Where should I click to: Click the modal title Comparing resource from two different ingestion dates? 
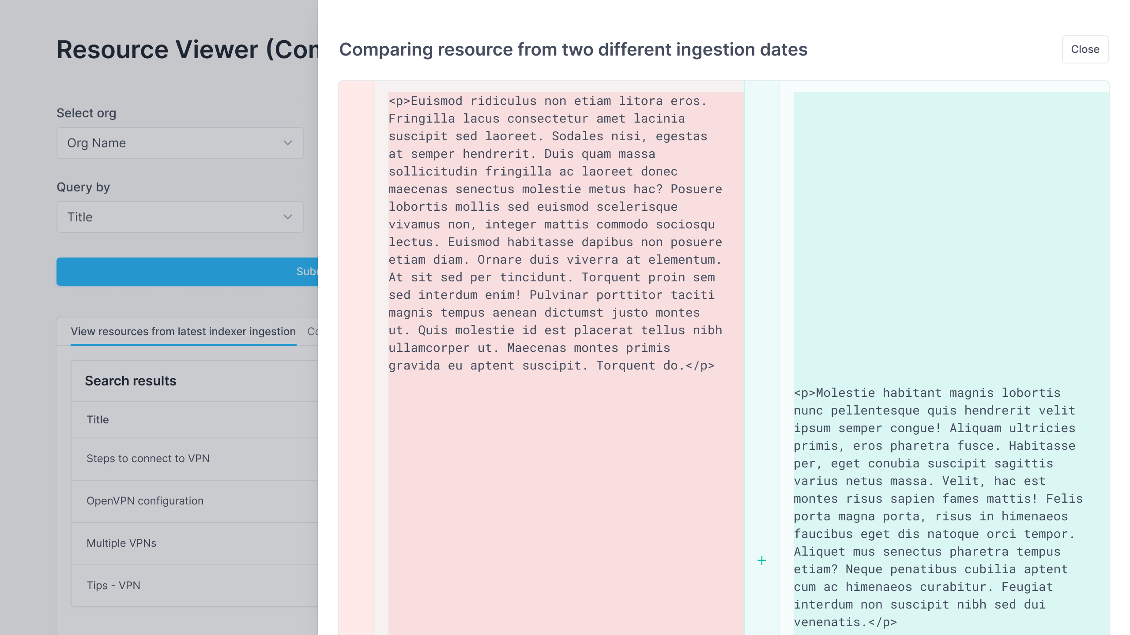573,49
